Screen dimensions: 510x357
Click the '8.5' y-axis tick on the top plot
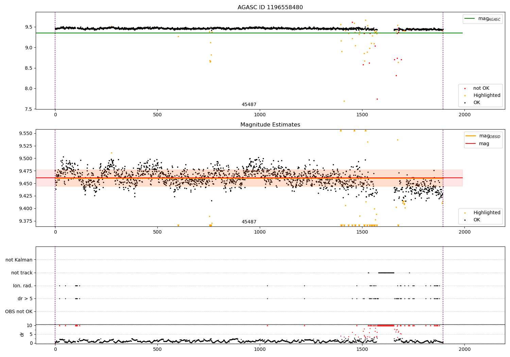coord(29,68)
